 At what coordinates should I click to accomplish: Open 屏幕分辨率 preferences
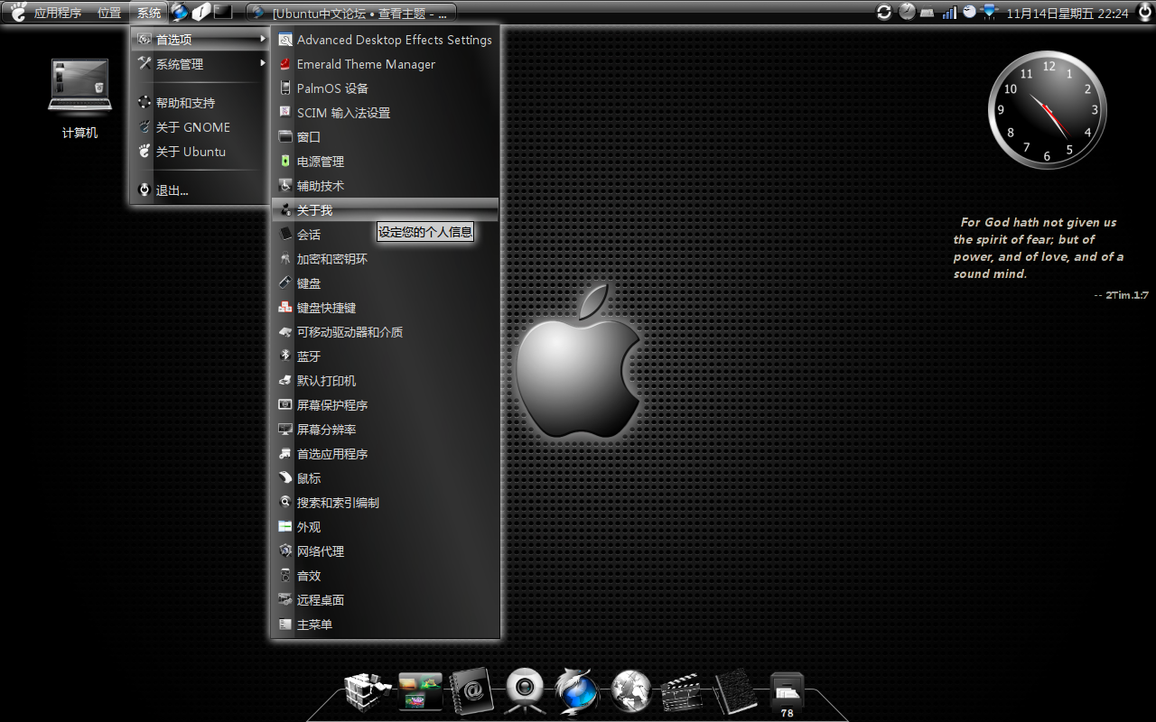(x=386, y=430)
